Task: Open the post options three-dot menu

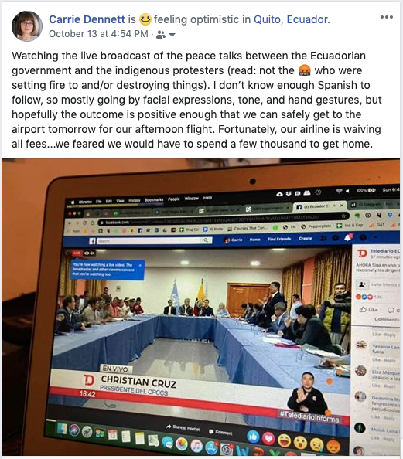Action: pyautogui.click(x=386, y=17)
